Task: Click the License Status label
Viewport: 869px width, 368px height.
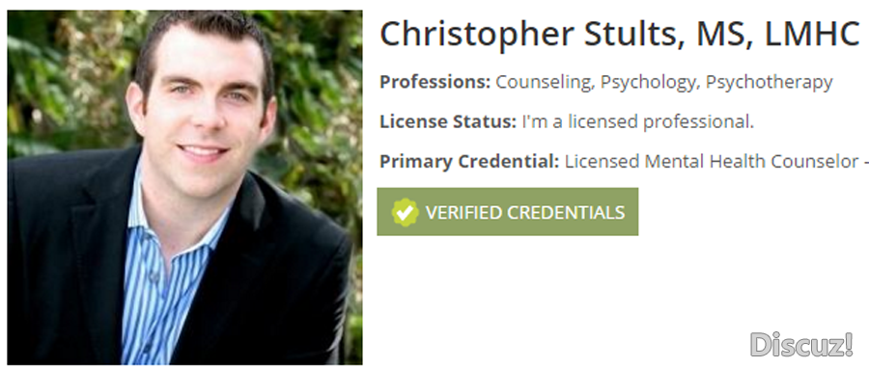Action: pyautogui.click(x=448, y=121)
